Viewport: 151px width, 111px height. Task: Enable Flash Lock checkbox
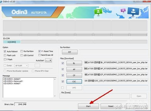[5, 55]
